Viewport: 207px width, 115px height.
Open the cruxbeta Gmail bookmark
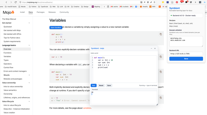click(124, 7)
